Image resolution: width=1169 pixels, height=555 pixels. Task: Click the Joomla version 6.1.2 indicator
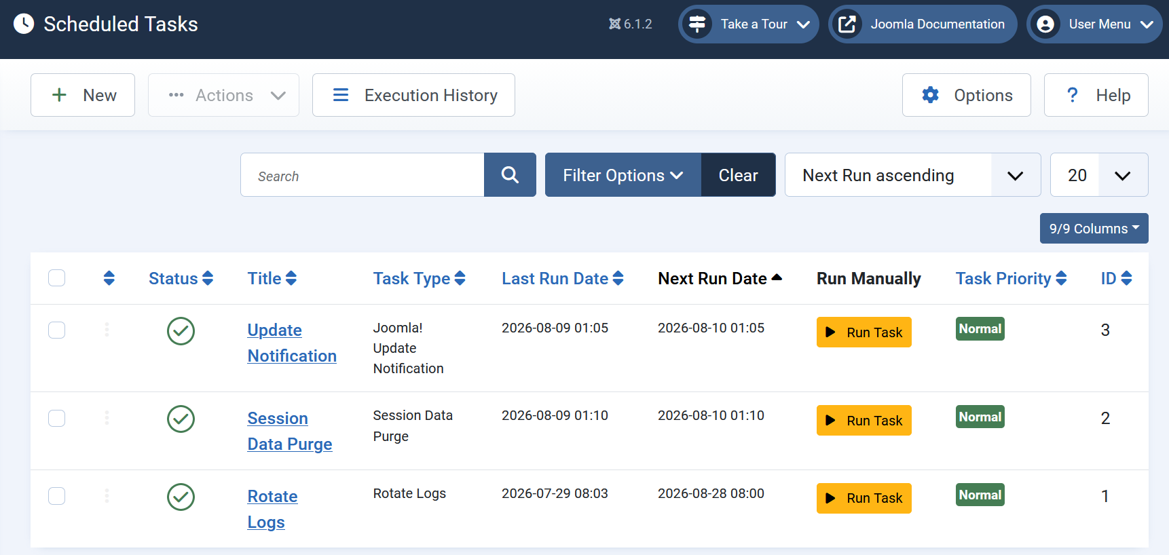630,24
